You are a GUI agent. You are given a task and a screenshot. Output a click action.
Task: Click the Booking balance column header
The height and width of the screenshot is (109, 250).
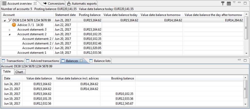click(118, 78)
